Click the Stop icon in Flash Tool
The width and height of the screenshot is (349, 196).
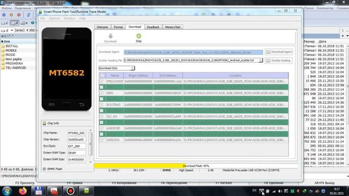(x=139, y=36)
